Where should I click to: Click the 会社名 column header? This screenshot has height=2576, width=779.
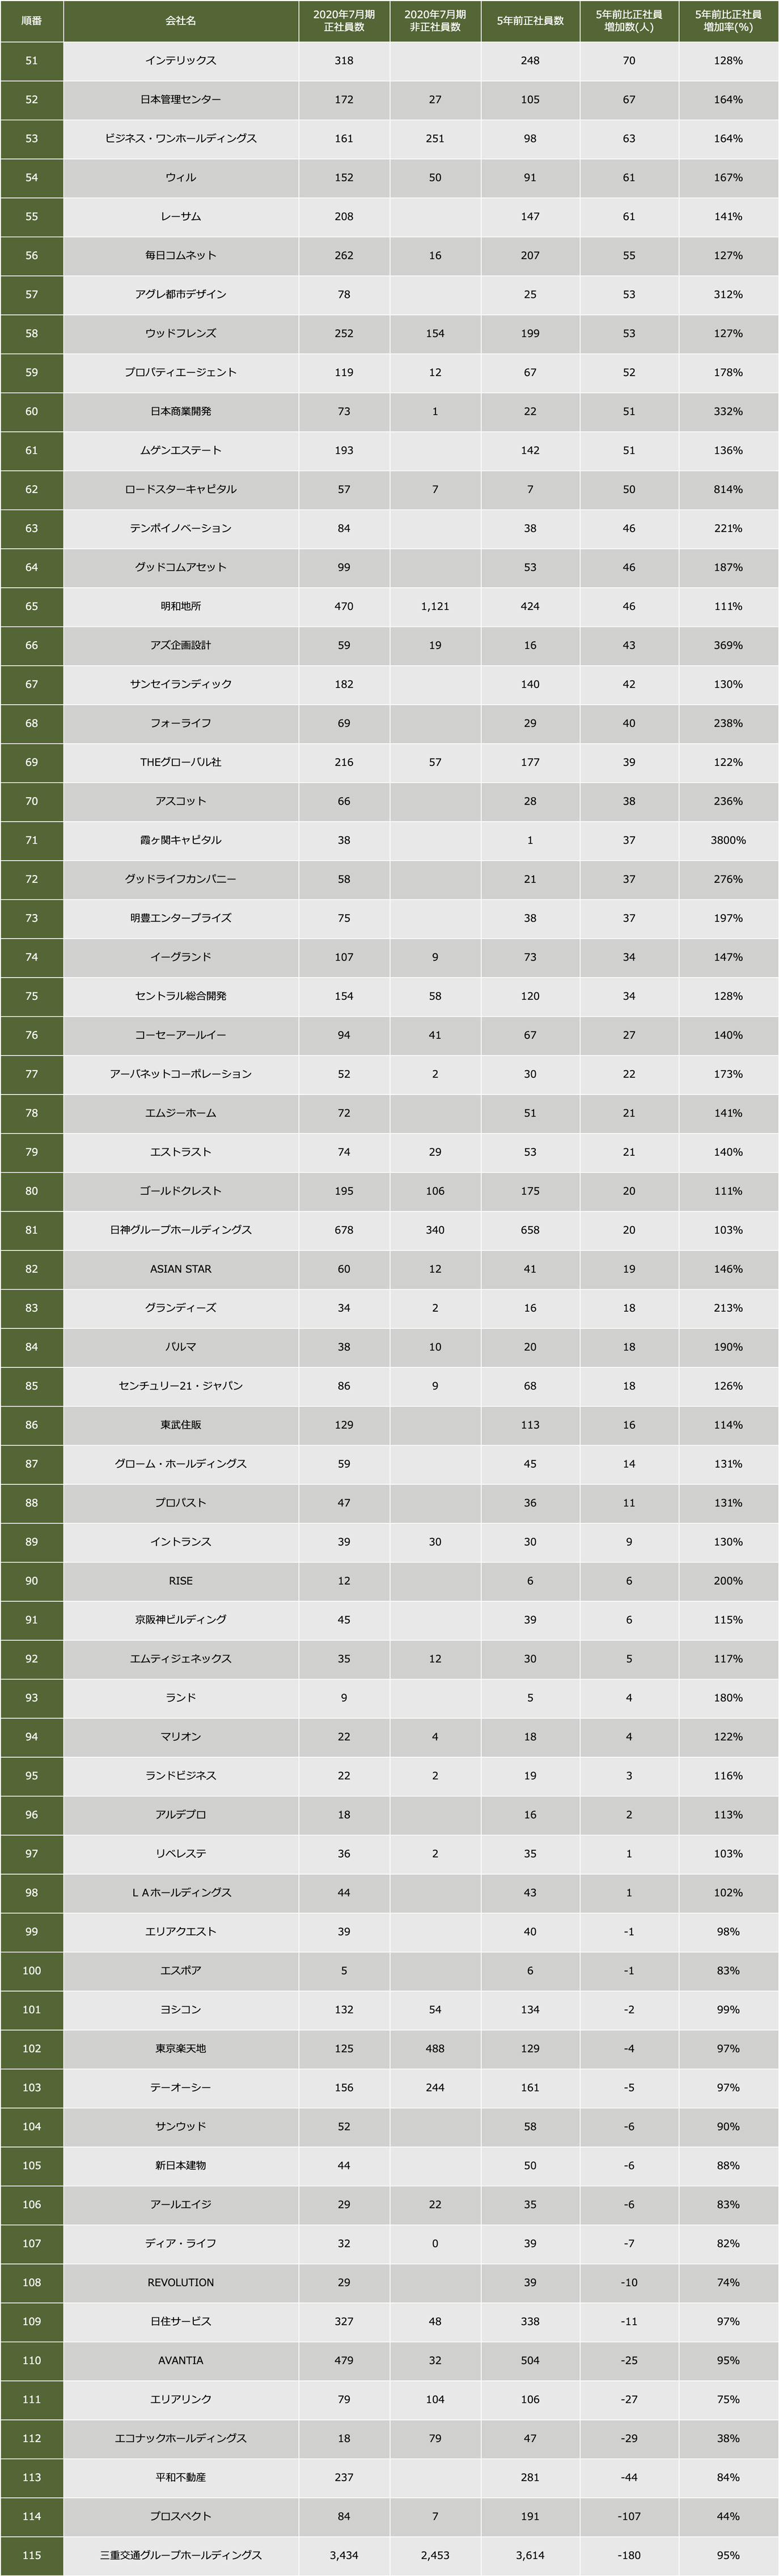(x=181, y=21)
